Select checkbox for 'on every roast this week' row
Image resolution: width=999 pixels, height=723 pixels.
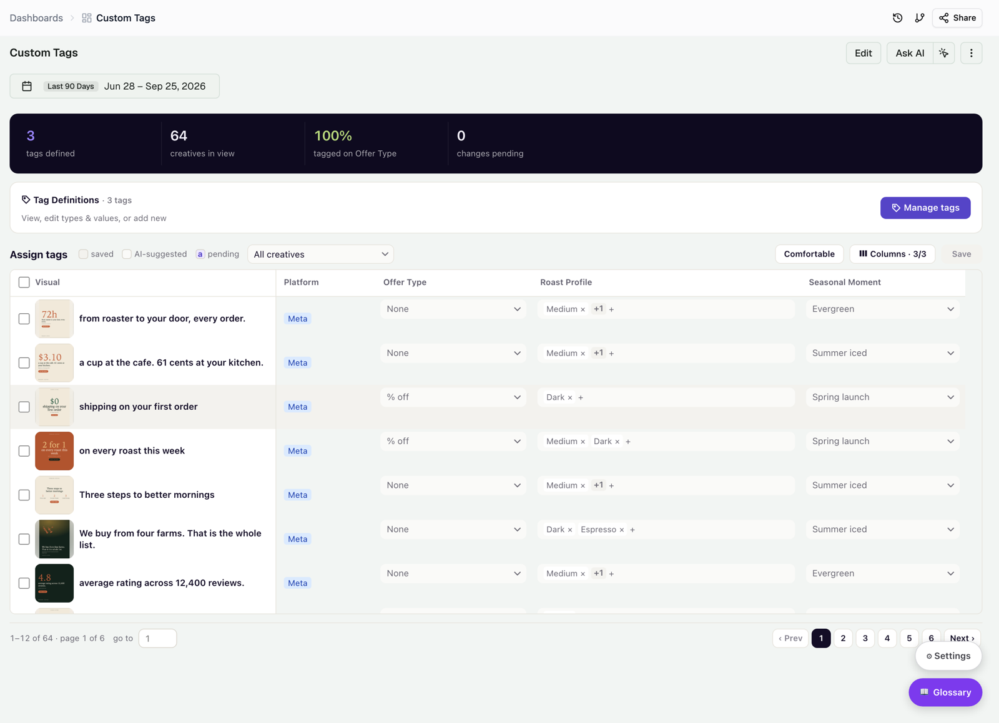pos(24,451)
